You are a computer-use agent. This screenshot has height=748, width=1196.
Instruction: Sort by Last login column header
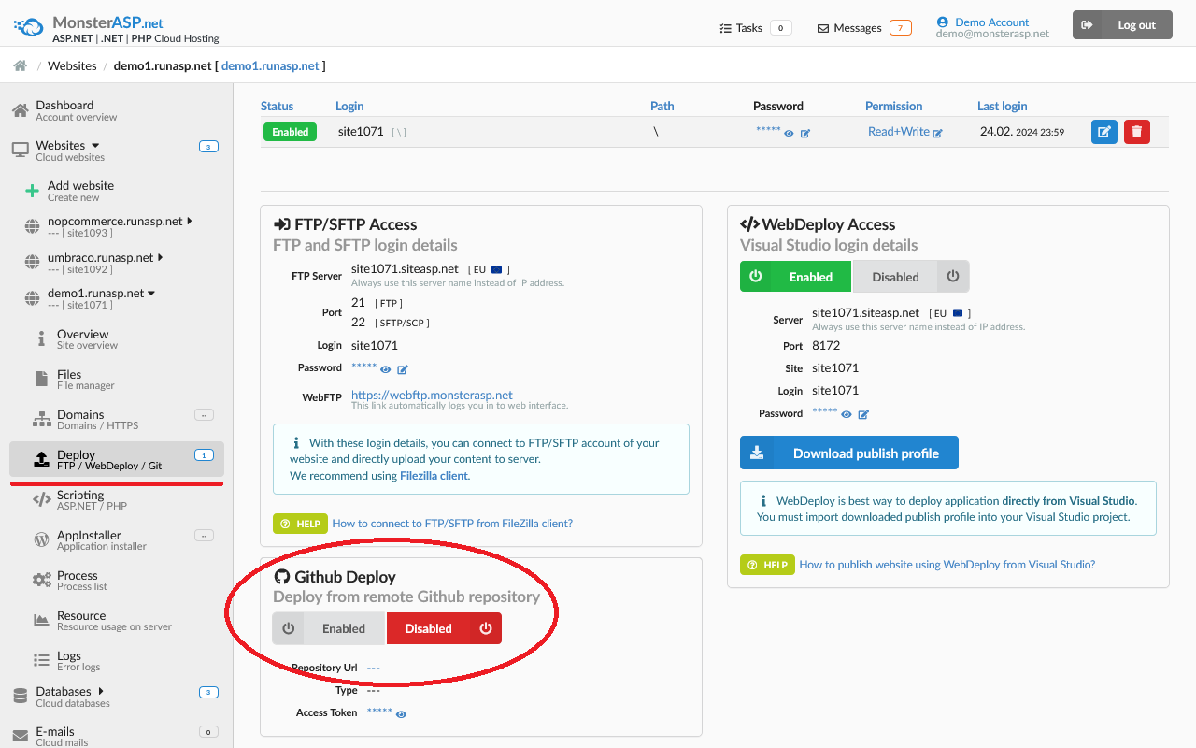click(1003, 106)
